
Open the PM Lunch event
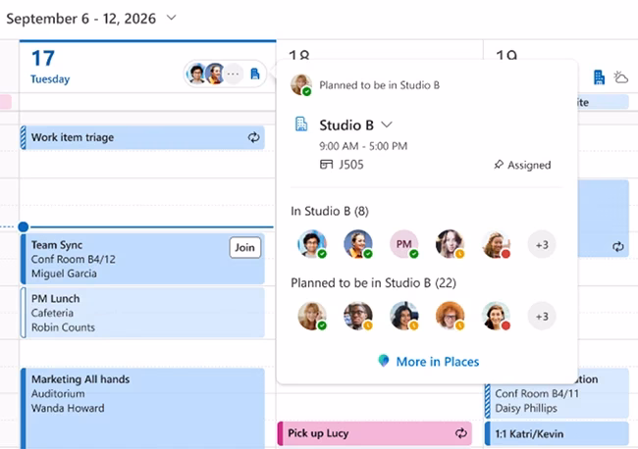coord(142,313)
